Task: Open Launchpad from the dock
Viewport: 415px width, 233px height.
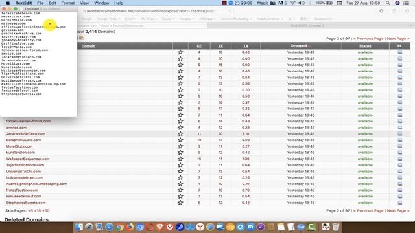Action: [x=89, y=227]
